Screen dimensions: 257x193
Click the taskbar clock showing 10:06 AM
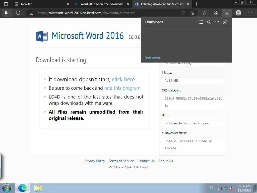(244, 188)
